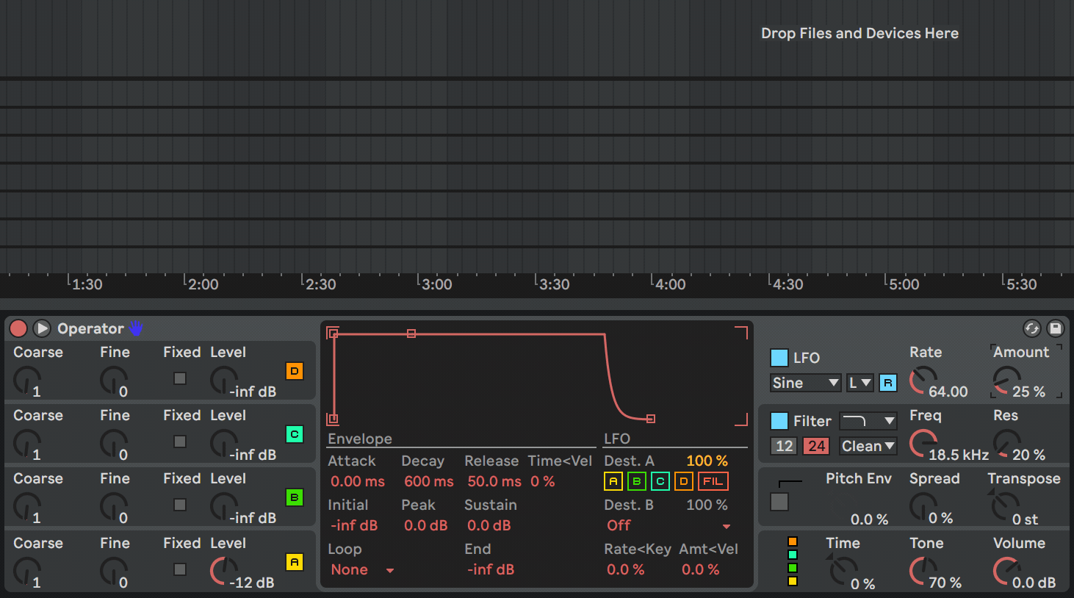Select oscillator B green button
The image size is (1074, 598).
click(294, 497)
